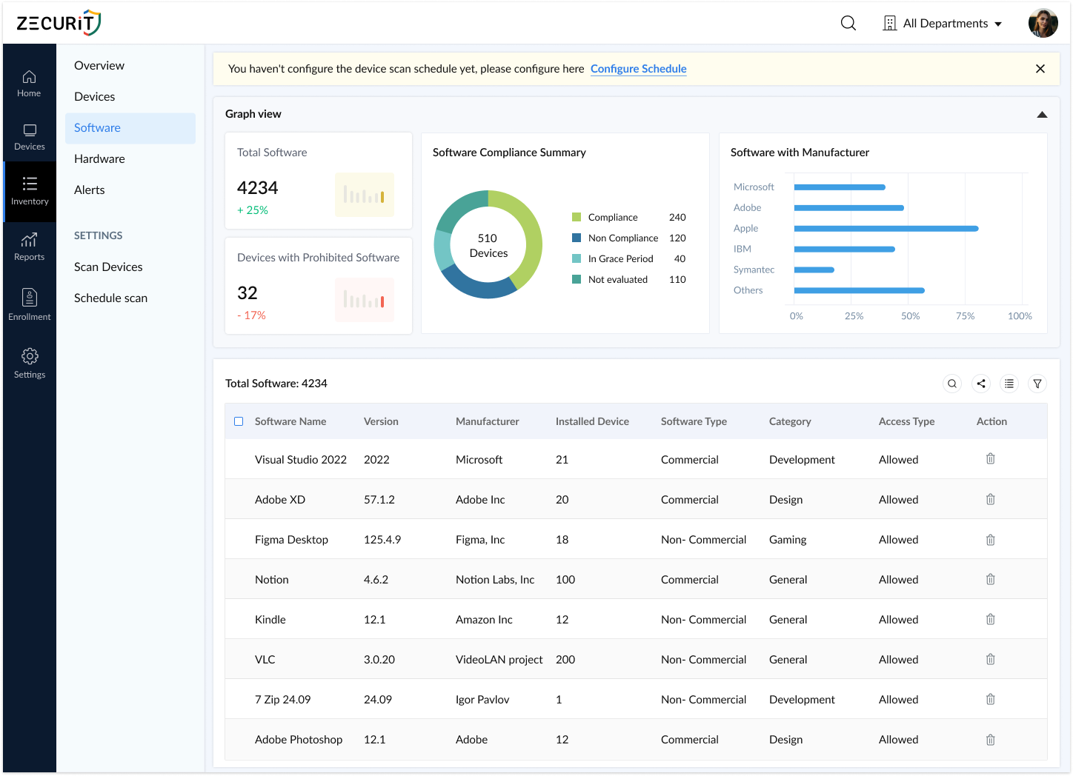Dismiss the scan schedule notification banner

[x=1040, y=69]
